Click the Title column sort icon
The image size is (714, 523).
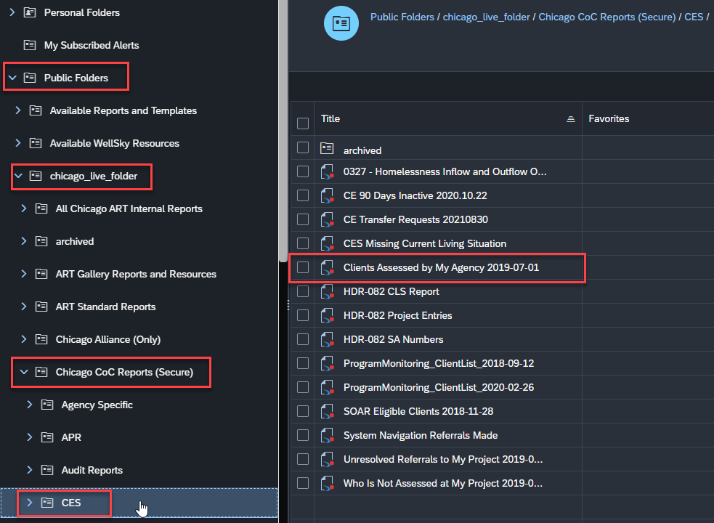[x=571, y=119]
